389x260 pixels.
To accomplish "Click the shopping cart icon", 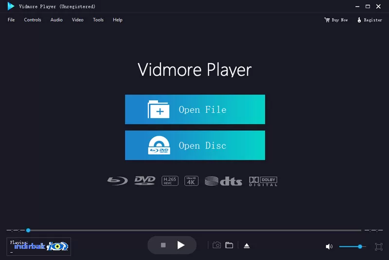I will (x=327, y=20).
